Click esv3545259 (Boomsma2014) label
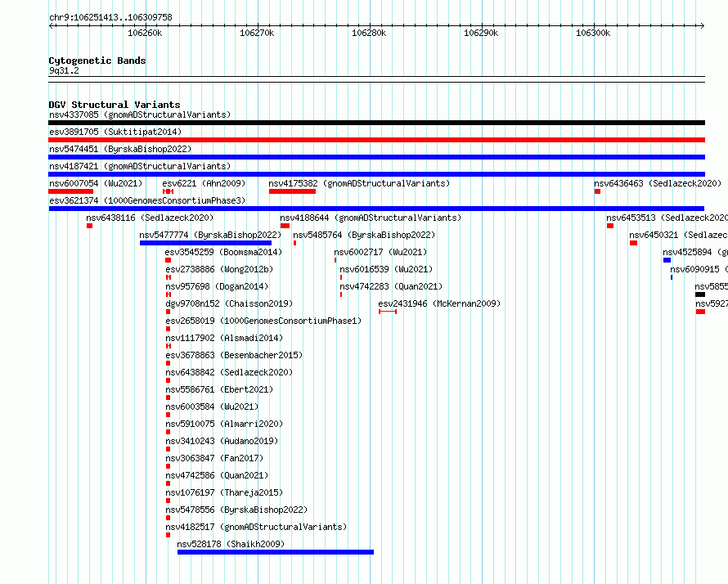 tap(223, 252)
